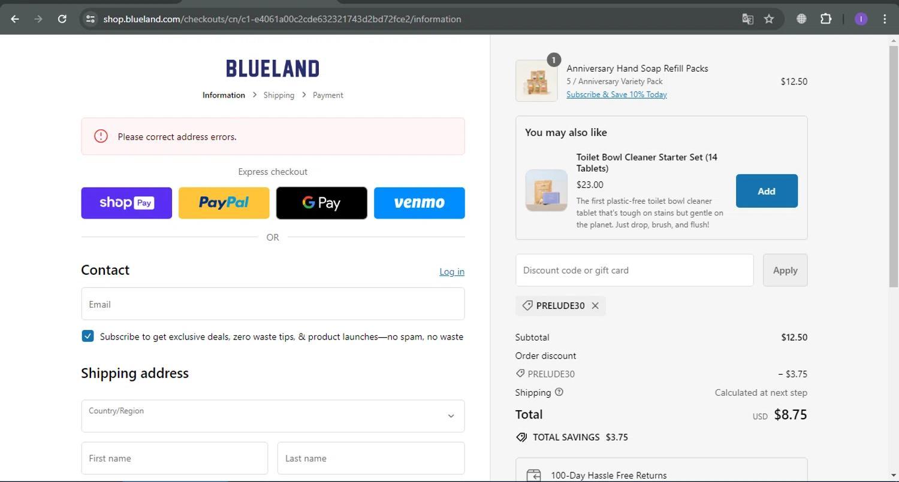Click the shipping help question mark icon
This screenshot has width=899, height=482.
[x=559, y=392]
